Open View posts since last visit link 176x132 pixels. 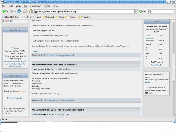coord(15,61)
